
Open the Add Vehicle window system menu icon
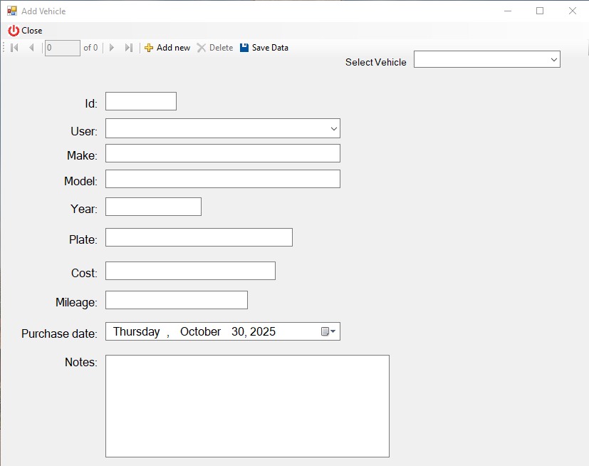point(11,11)
